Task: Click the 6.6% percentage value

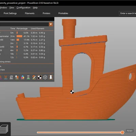Action: [26, 33]
